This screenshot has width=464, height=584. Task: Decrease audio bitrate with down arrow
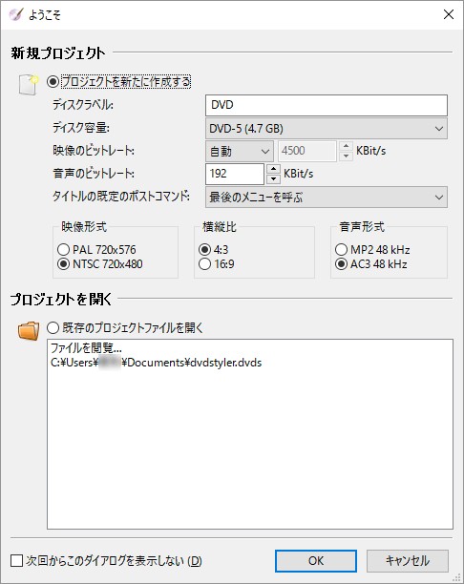pos(274,178)
